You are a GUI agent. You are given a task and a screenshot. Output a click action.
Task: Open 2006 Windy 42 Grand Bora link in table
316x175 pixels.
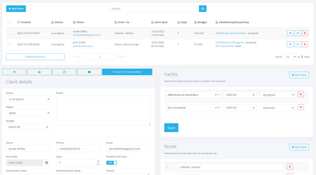(x=230, y=33)
